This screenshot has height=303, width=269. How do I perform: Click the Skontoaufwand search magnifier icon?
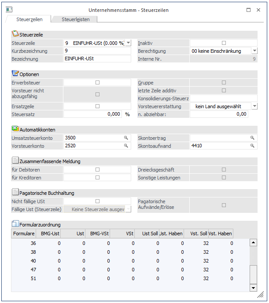(252, 146)
